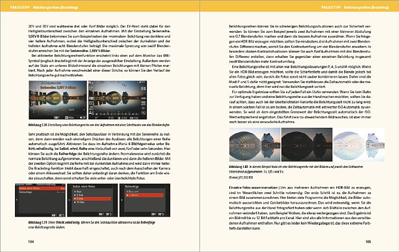The width and height of the screenshot is (399, 252).
Task: Click the right page Belichtungsreihen (Bracketing) header
Action: tap(366, 7)
